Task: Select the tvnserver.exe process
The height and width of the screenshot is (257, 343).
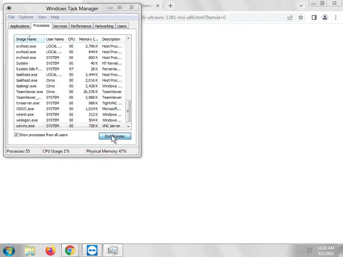Action: 70,103
